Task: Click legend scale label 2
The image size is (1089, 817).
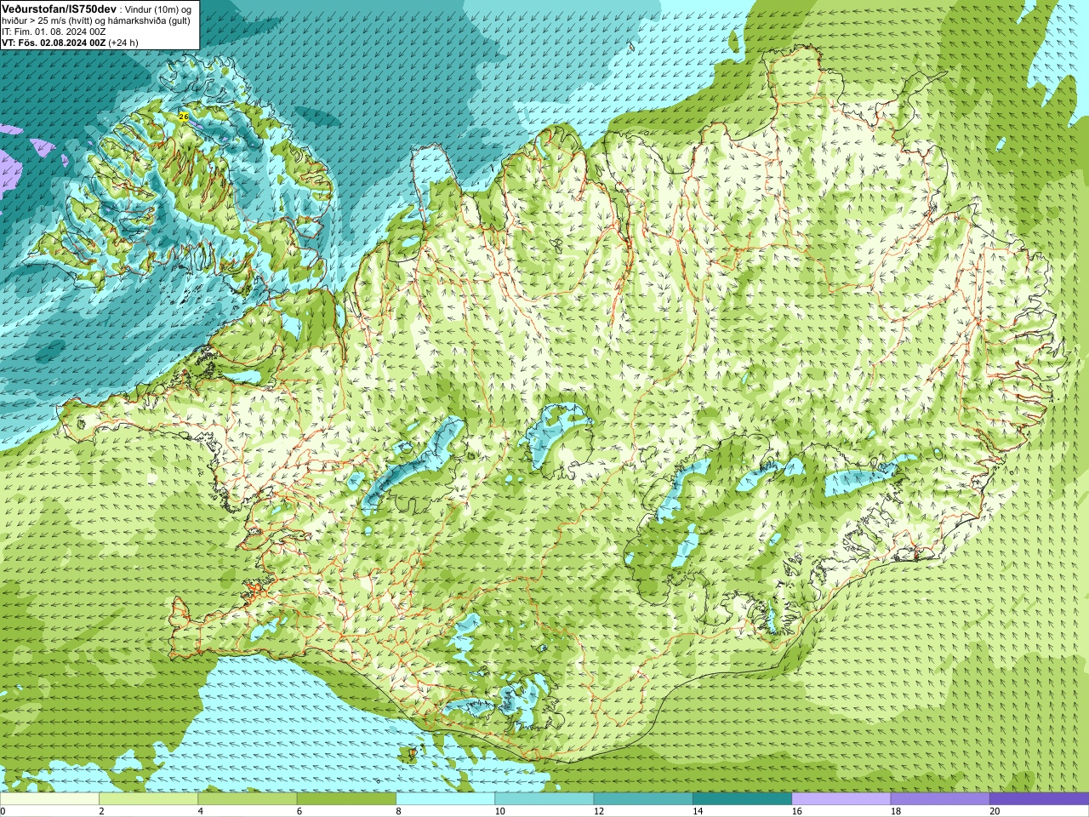Action: [100, 811]
